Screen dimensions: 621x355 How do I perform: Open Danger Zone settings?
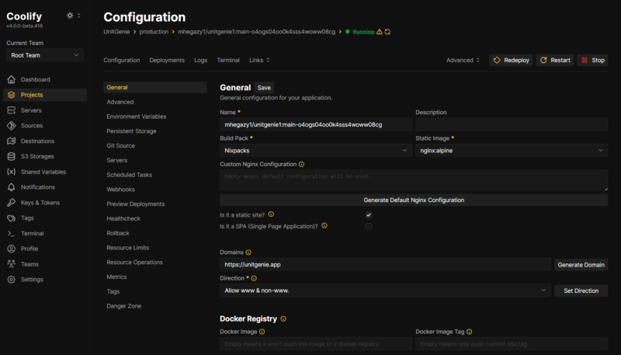tap(123, 306)
